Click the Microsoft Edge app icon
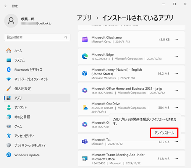This screenshot has width=191, height=168. coord(85,56)
